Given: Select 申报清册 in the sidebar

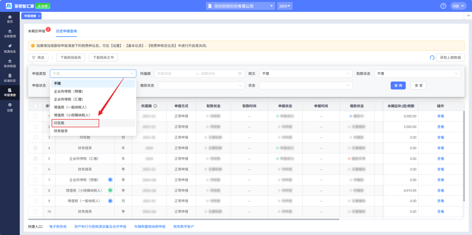Looking at the screenshot, I should click(10, 92).
